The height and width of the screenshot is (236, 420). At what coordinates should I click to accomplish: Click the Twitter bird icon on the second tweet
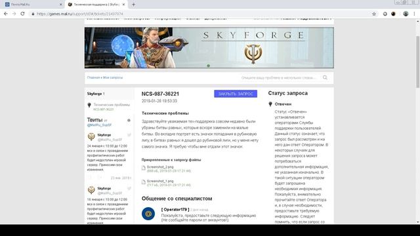click(x=129, y=188)
